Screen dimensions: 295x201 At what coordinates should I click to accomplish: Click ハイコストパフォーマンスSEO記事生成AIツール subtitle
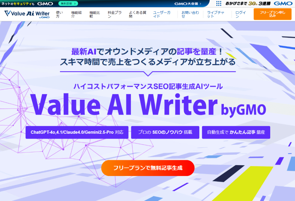148,87
